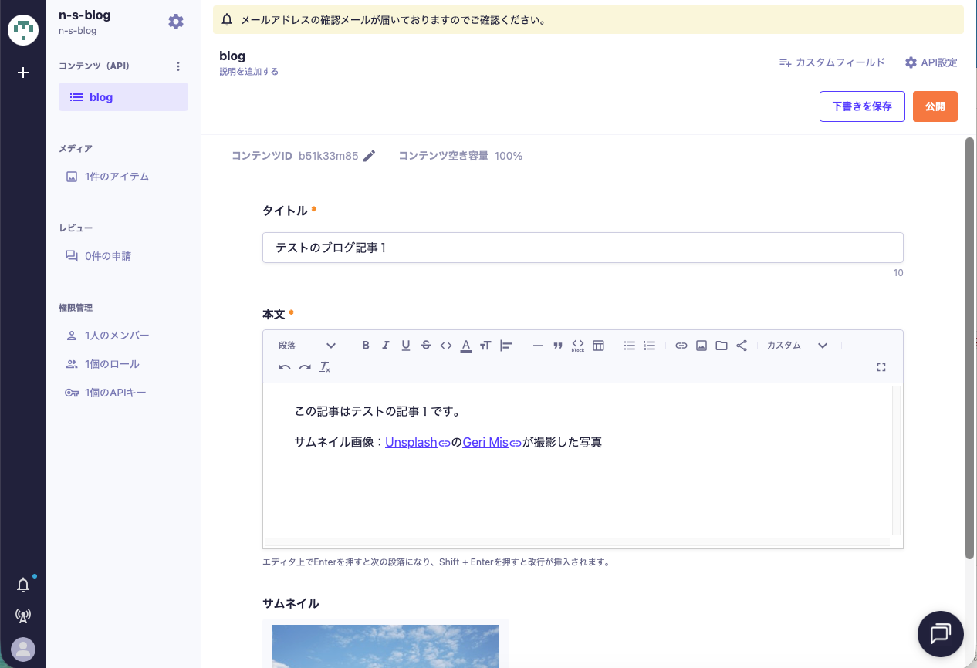The height and width of the screenshot is (668, 977).
Task: Edit the content ID with pencil icon
Action: coord(370,156)
